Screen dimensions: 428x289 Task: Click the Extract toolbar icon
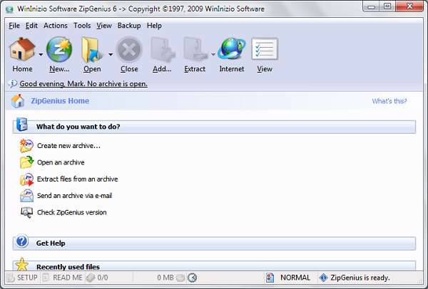pyautogui.click(x=195, y=49)
